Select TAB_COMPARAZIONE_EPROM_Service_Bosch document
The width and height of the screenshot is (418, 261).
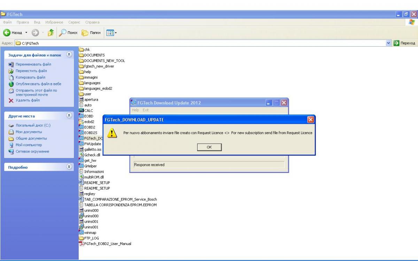(118, 199)
